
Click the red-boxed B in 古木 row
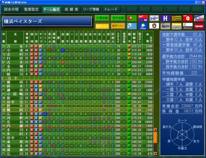63,62
